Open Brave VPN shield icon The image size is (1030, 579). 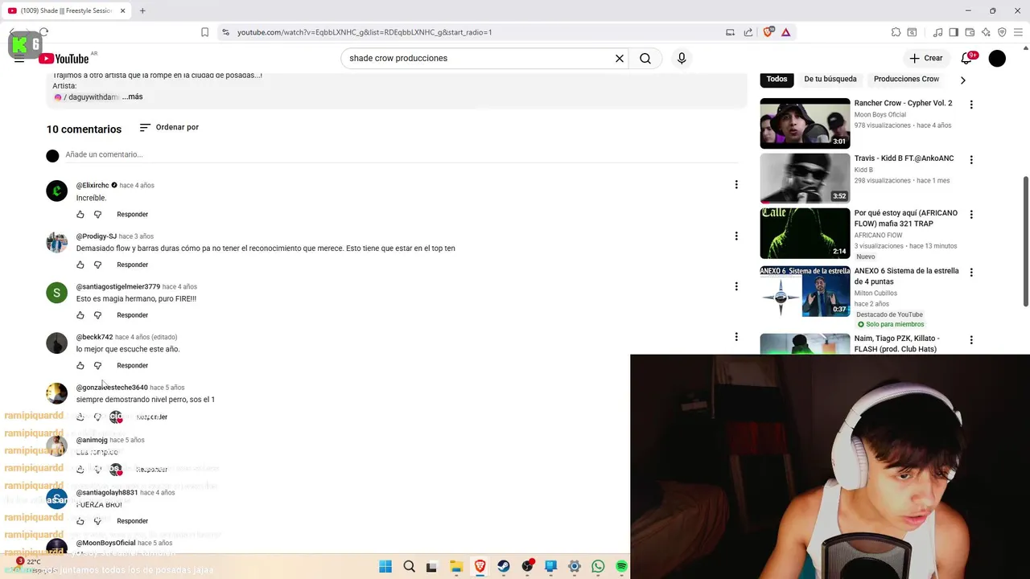pyautogui.click(x=1002, y=32)
